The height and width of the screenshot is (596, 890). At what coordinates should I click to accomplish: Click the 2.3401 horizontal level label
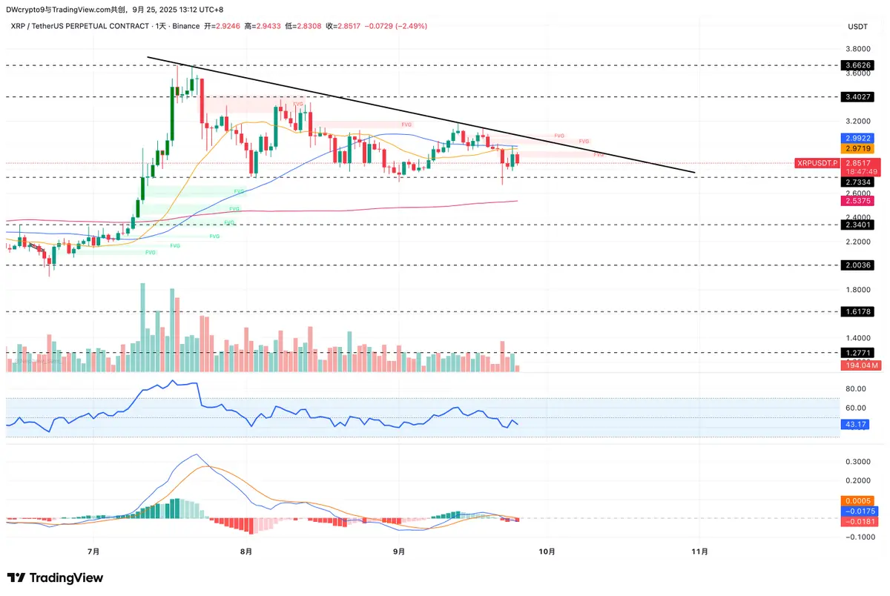coord(860,225)
